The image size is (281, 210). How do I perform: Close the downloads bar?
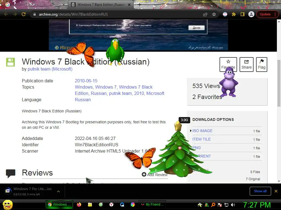(276, 191)
